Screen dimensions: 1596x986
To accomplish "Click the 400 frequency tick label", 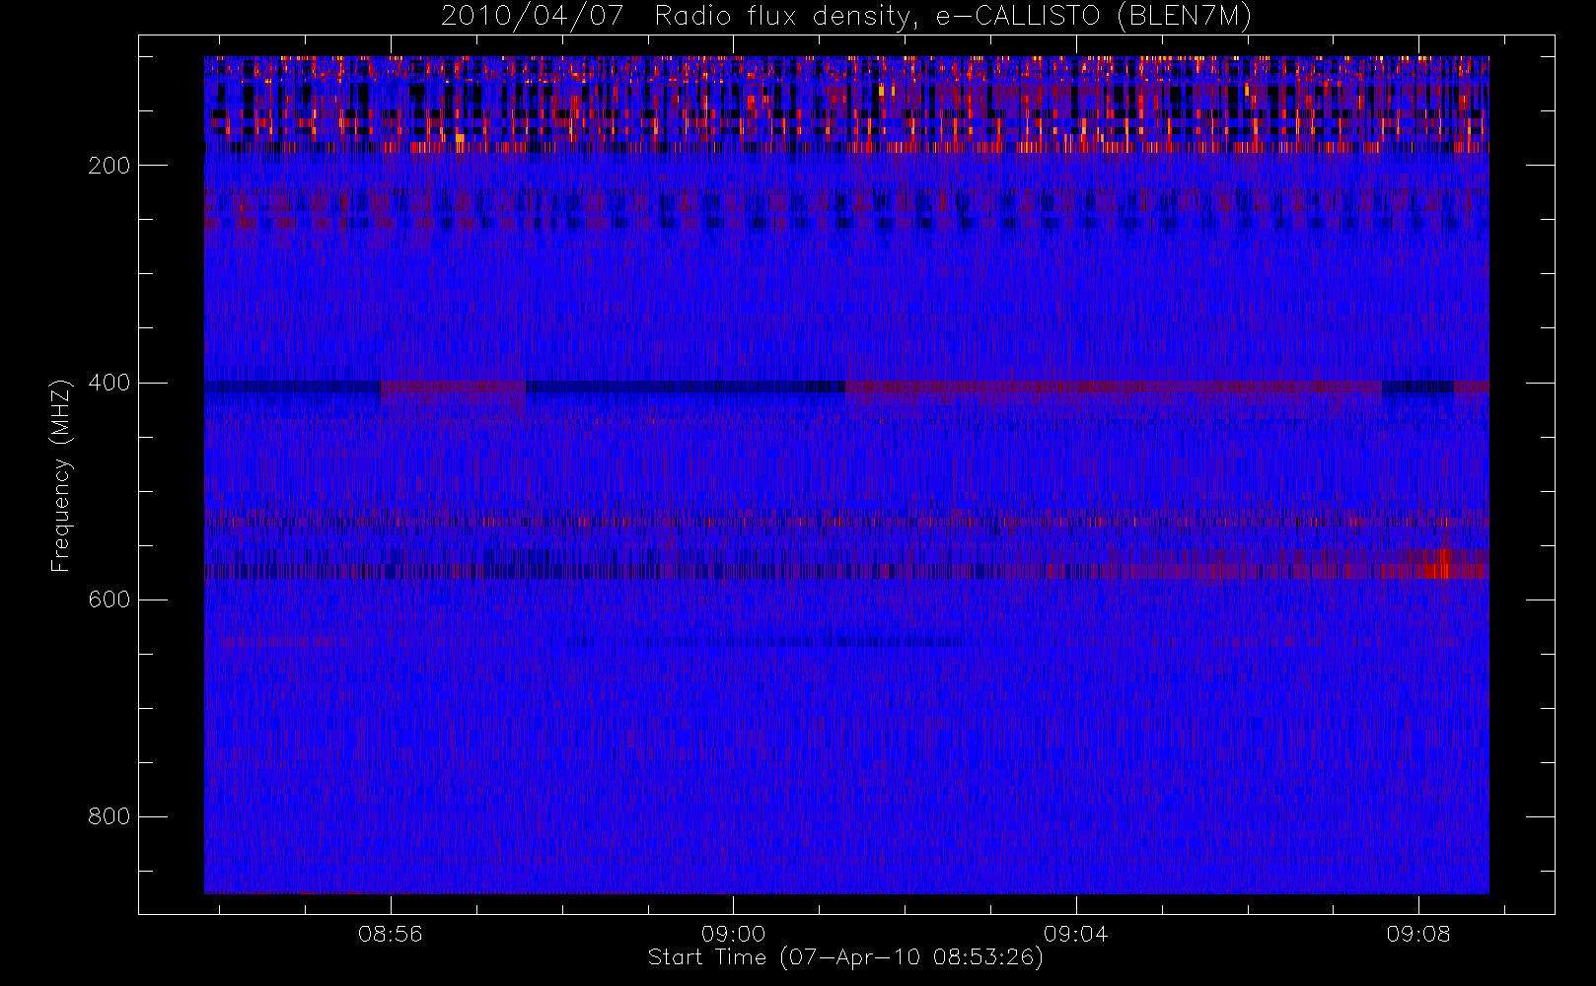I will coord(109,383).
